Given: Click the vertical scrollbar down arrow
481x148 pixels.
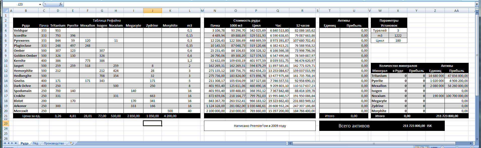Looking at the screenshot, I should click(x=477, y=139).
